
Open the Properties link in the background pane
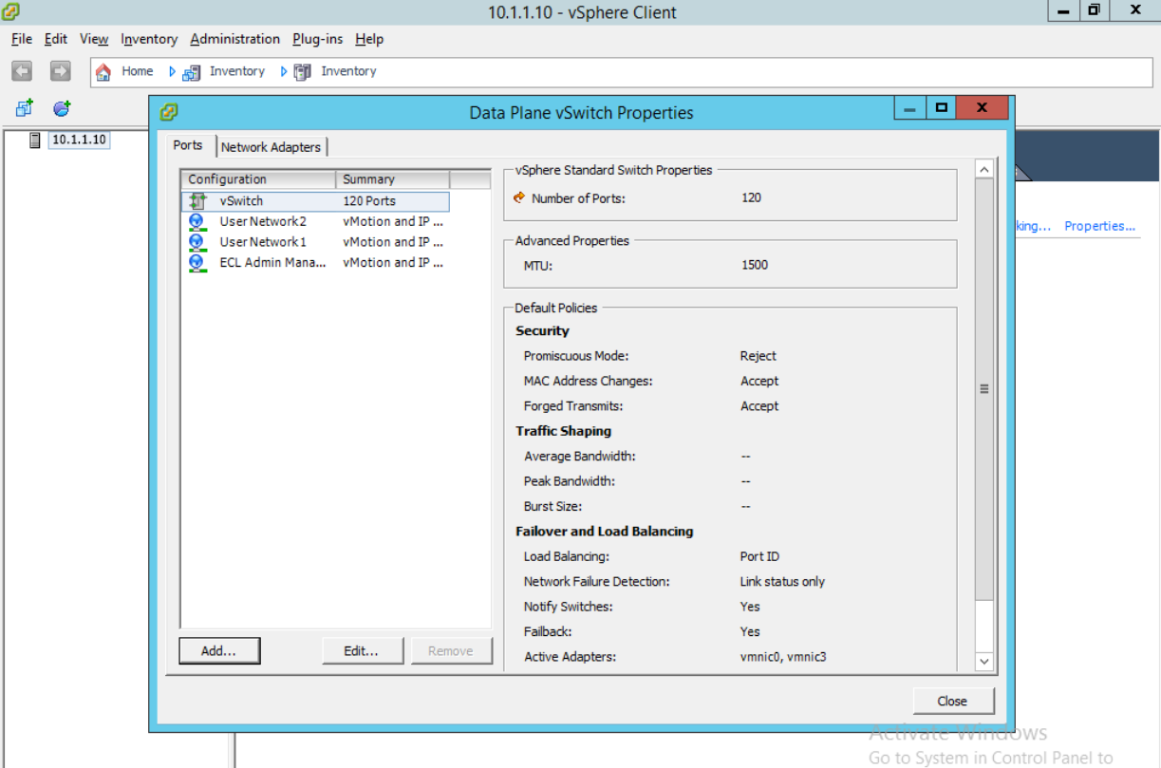(1098, 226)
